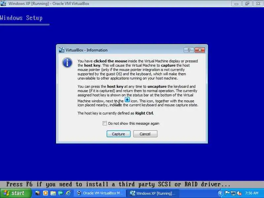This screenshot has height=198, width=264.
Task: Click the Cancel button in the dialog
Action: point(145,134)
